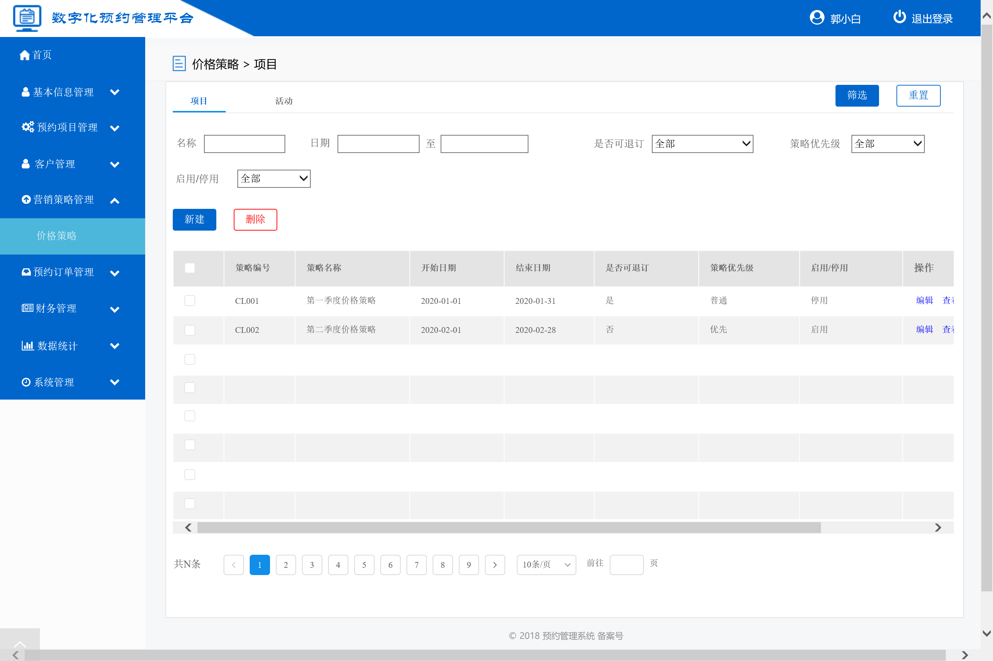Click the table scrollbar right arrow
This screenshot has width=993, height=661.
click(x=938, y=527)
